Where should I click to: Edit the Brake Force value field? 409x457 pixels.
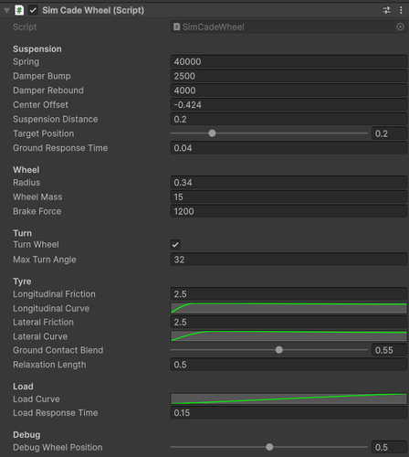tap(288, 211)
